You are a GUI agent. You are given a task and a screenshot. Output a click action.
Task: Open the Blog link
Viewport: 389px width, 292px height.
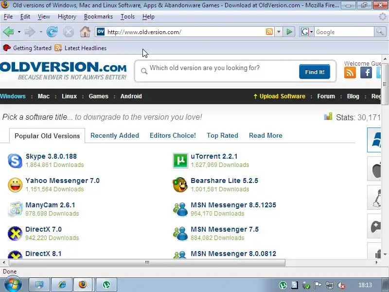point(353,96)
